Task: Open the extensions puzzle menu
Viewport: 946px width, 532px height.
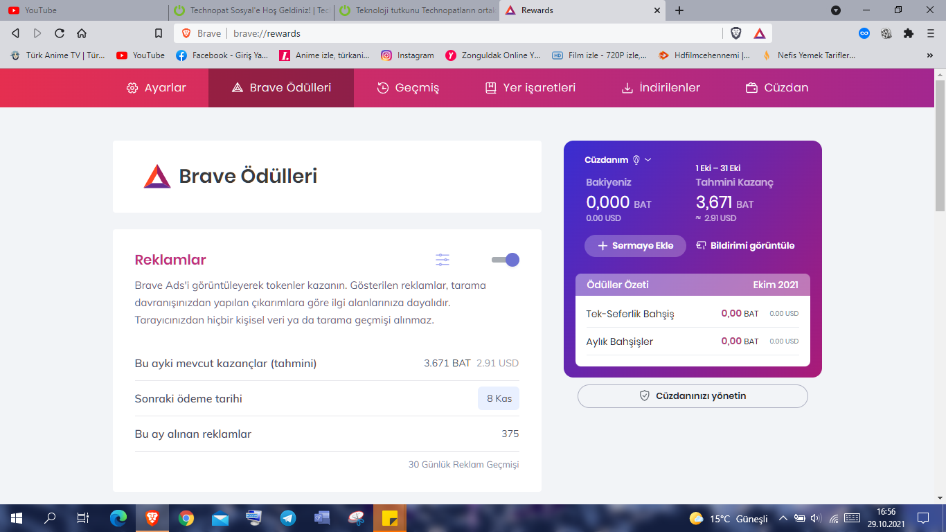Action: 909,33
